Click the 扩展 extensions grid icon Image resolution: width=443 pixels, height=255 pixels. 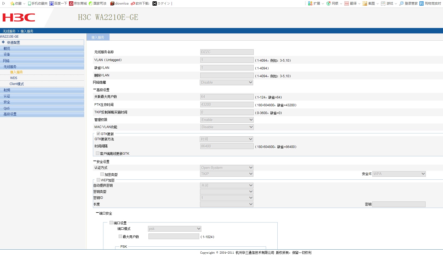coord(310,3)
